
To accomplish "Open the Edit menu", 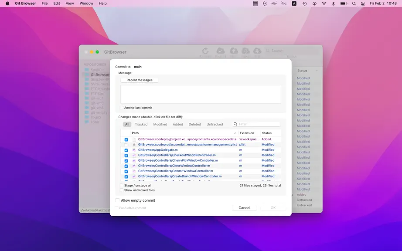I will point(57,3).
